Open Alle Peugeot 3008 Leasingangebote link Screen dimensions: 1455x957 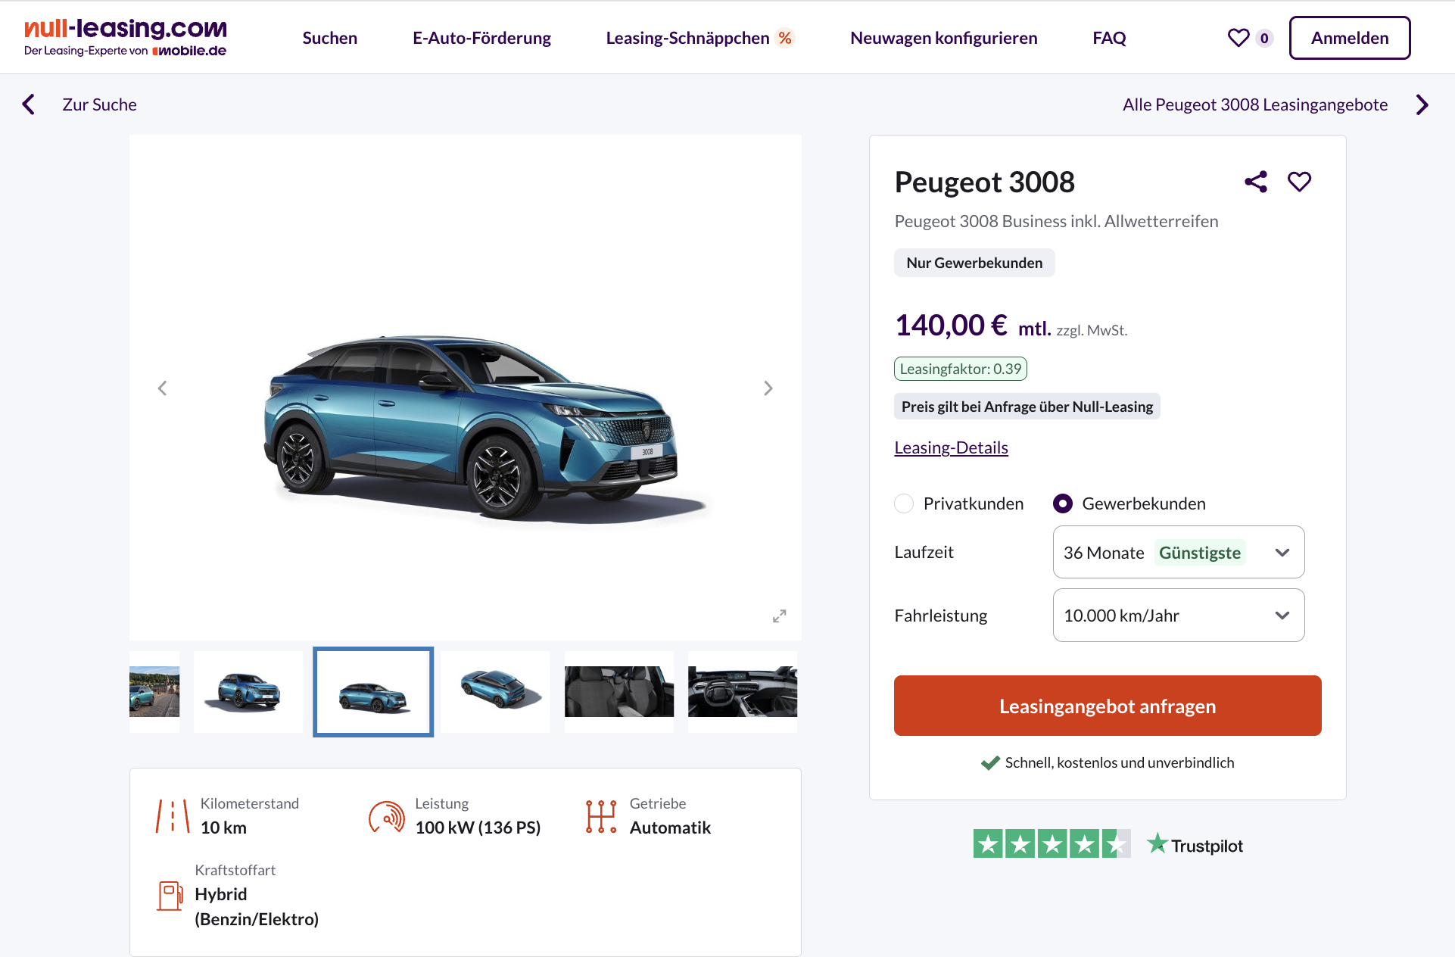[x=1255, y=104]
